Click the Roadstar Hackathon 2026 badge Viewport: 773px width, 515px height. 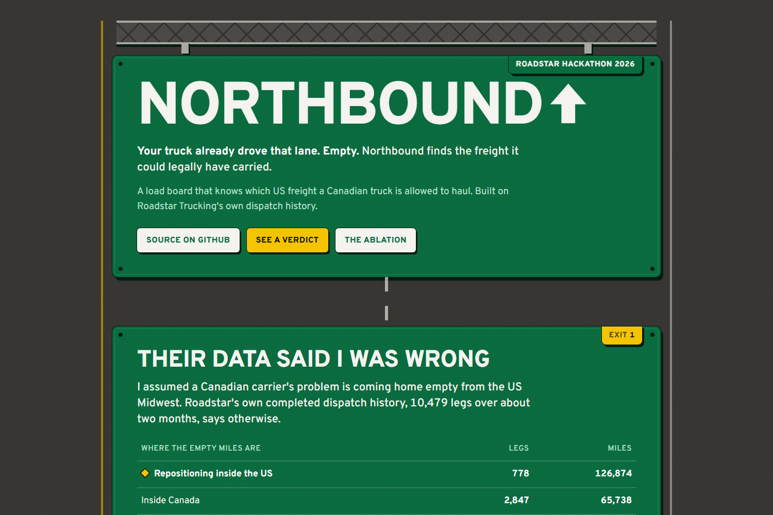pyautogui.click(x=575, y=64)
